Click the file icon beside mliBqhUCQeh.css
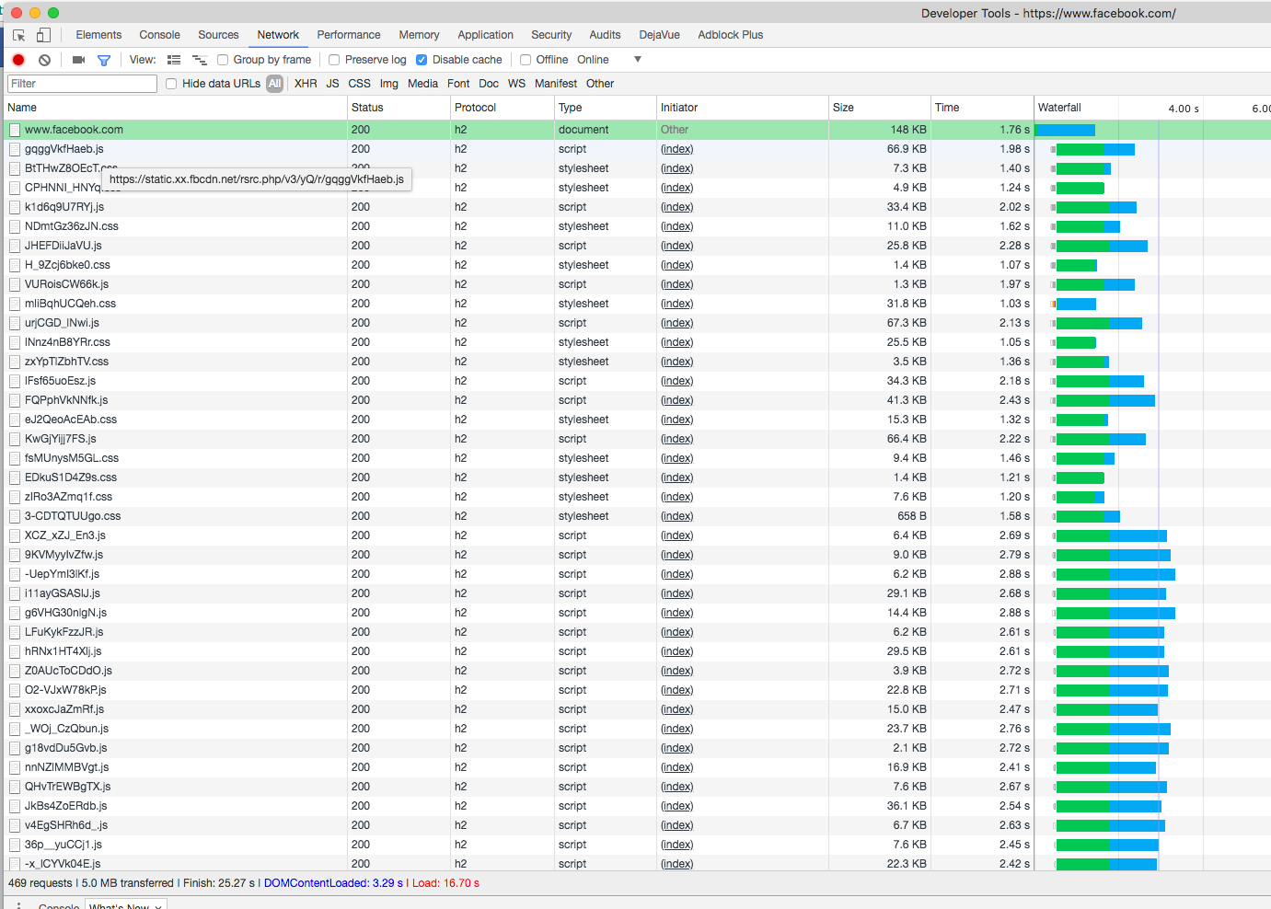Screen dimensions: 1271x909 click(15, 304)
